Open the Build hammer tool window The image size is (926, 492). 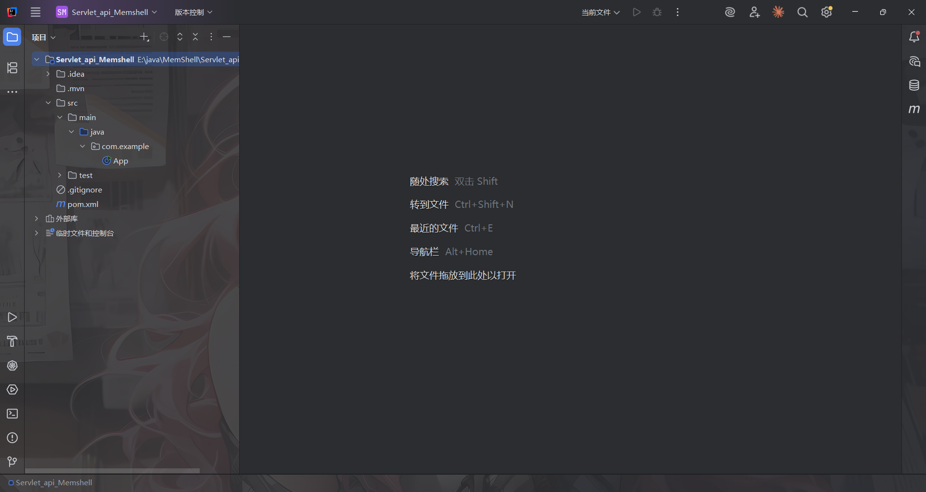pyautogui.click(x=12, y=342)
